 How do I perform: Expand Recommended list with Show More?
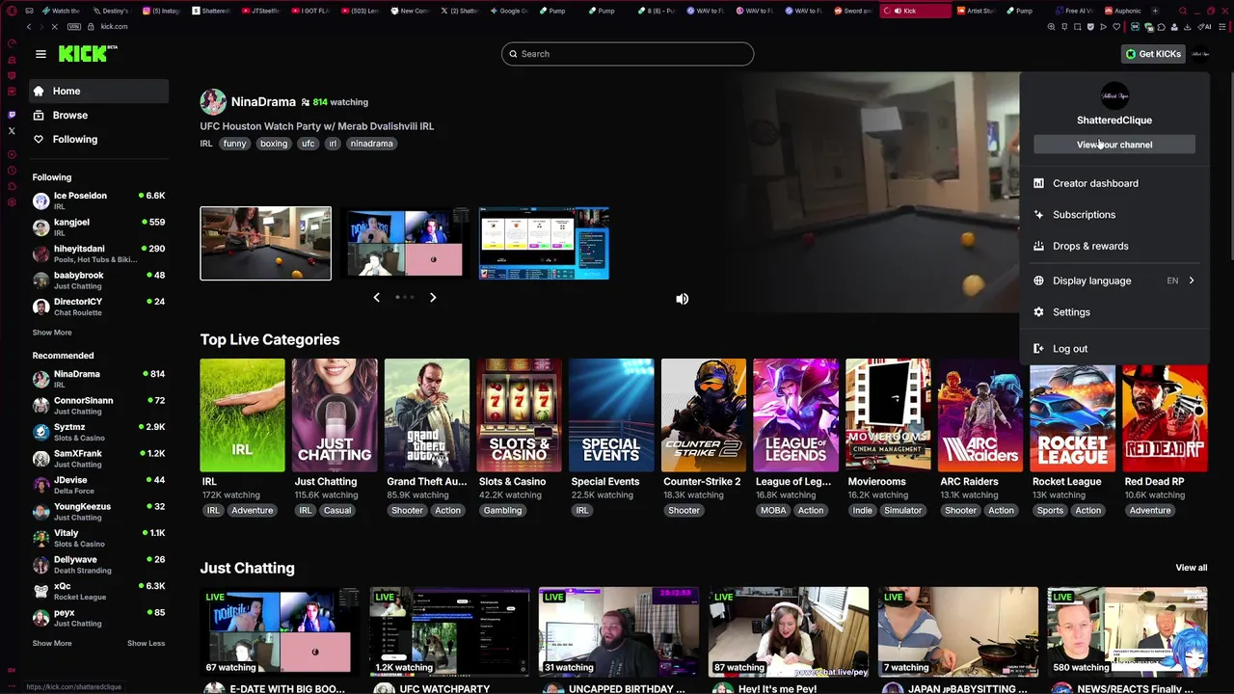click(x=52, y=643)
